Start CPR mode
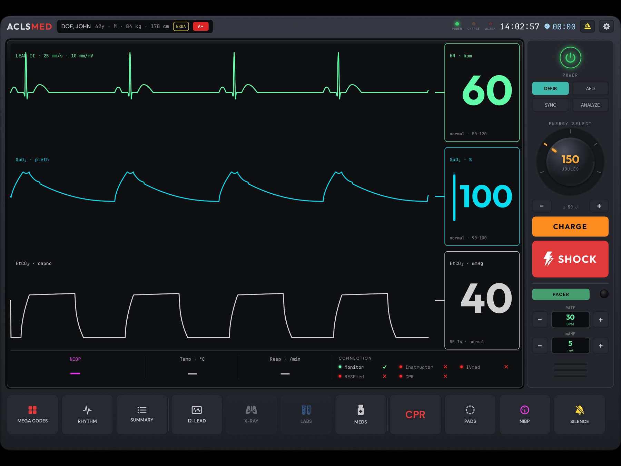This screenshot has height=466, width=621. point(415,414)
